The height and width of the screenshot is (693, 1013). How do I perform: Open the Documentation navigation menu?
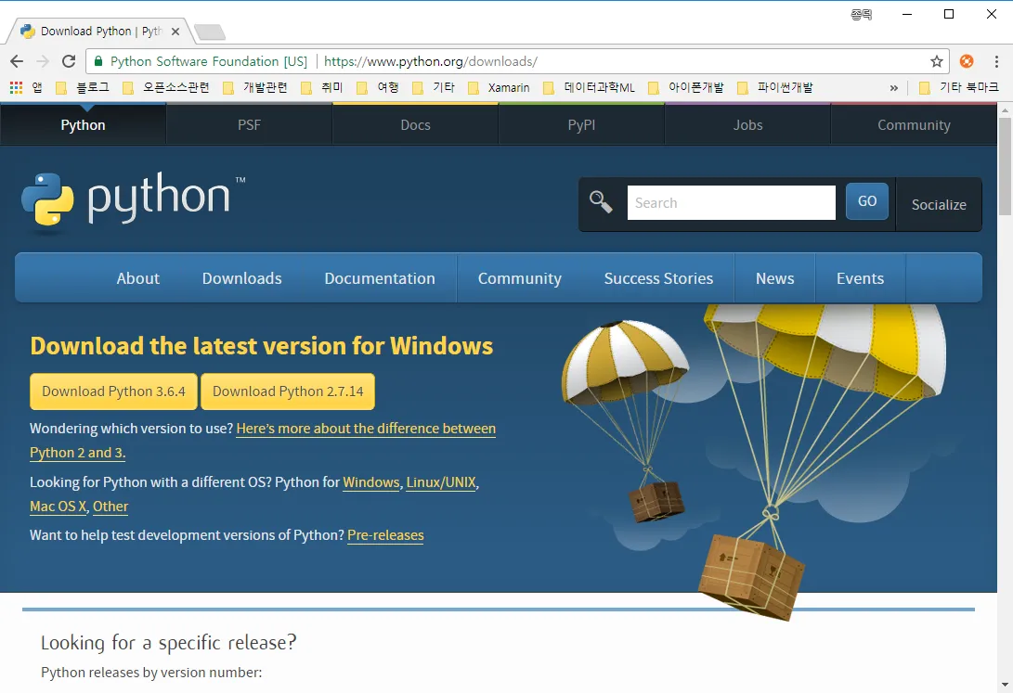379,278
